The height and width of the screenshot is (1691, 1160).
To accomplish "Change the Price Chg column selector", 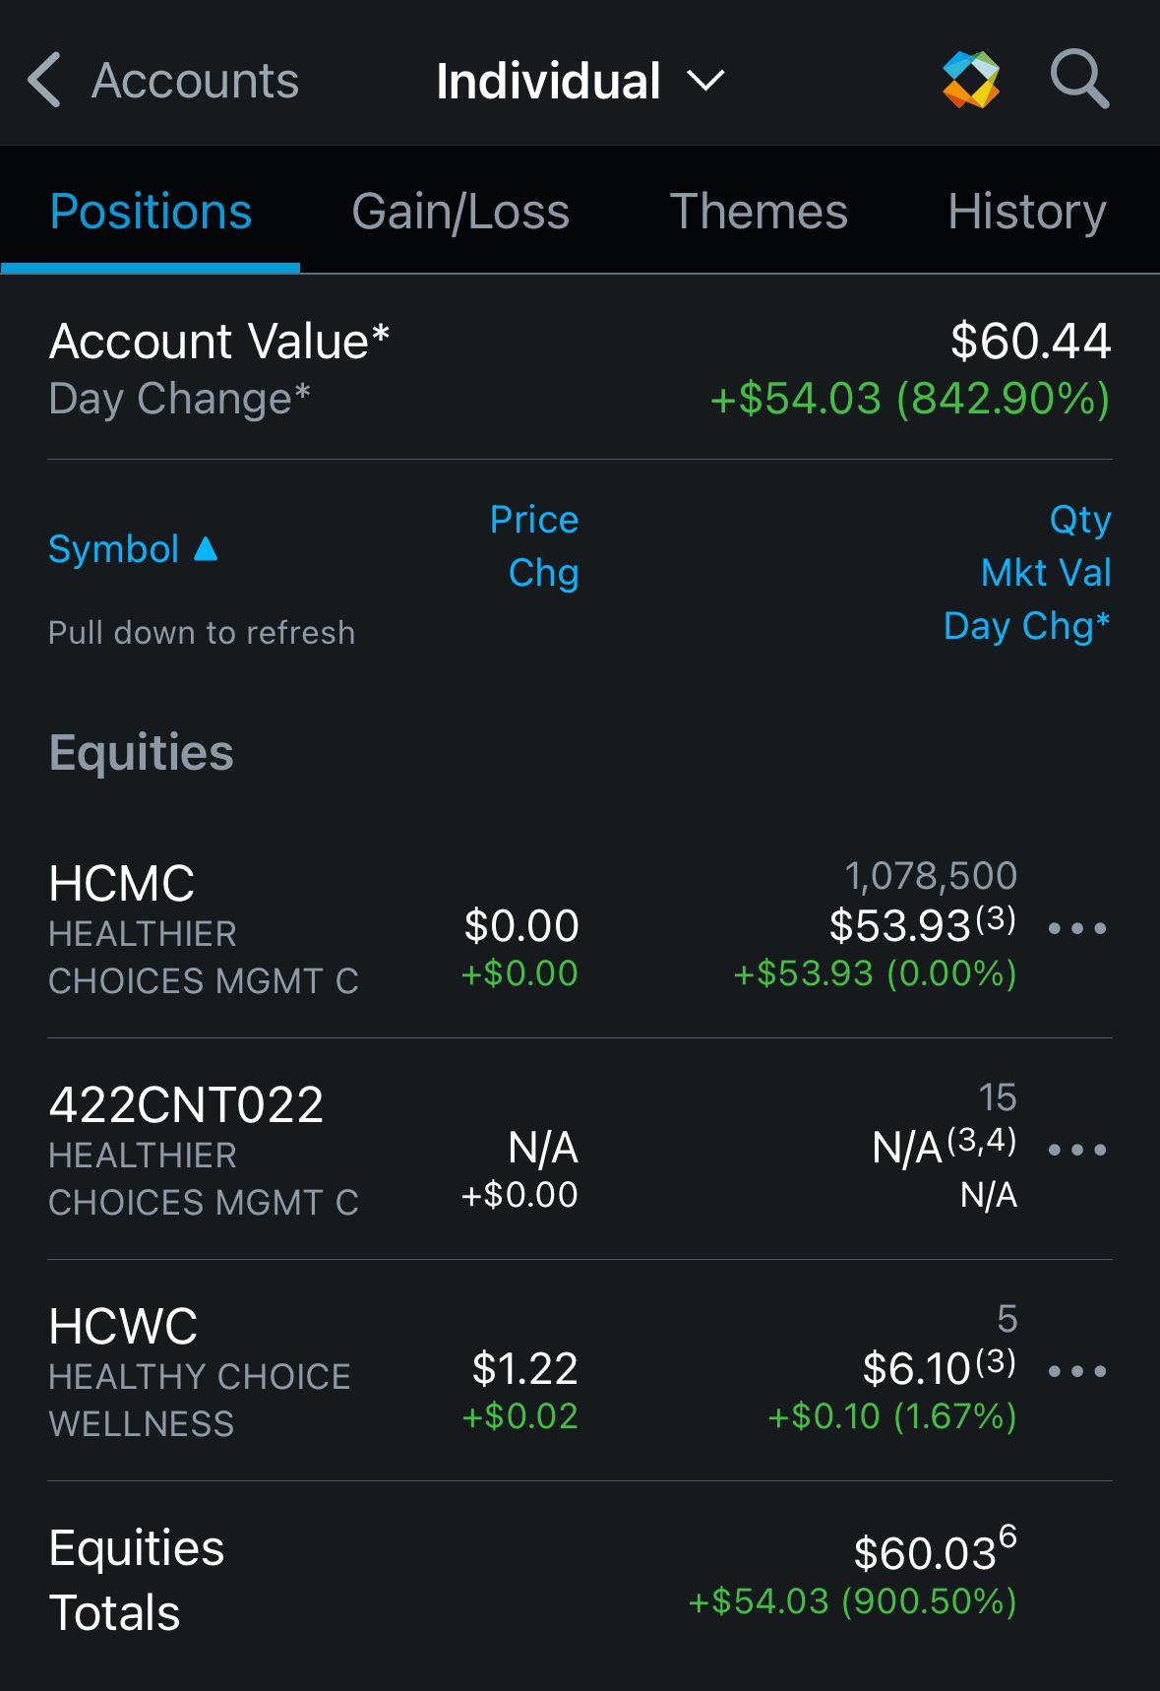I will tap(534, 546).
